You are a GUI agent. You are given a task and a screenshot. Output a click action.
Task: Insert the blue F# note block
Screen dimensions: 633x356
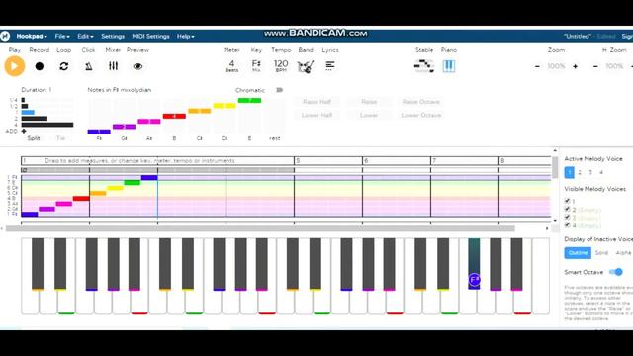(99, 132)
